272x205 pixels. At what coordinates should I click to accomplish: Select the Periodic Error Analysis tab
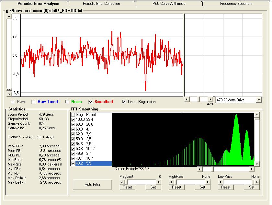[x=38, y=4]
